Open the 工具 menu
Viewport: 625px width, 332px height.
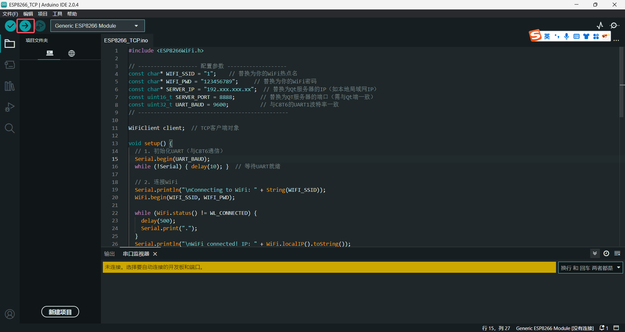57,14
